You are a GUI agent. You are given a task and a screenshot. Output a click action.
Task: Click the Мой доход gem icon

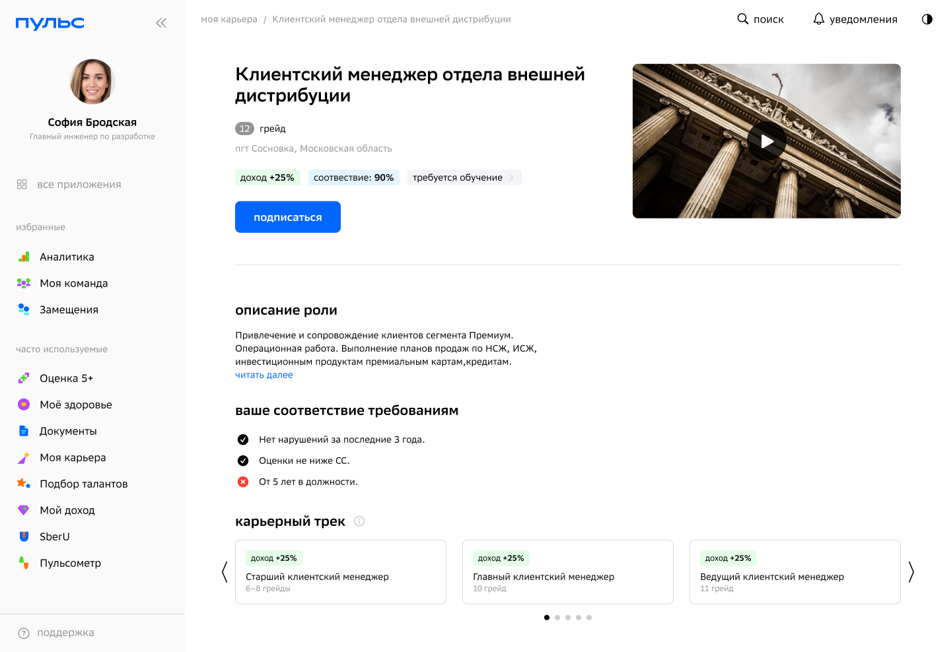click(x=24, y=510)
